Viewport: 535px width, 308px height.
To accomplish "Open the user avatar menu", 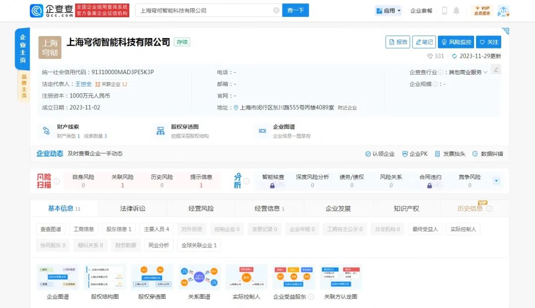I will [x=503, y=11].
